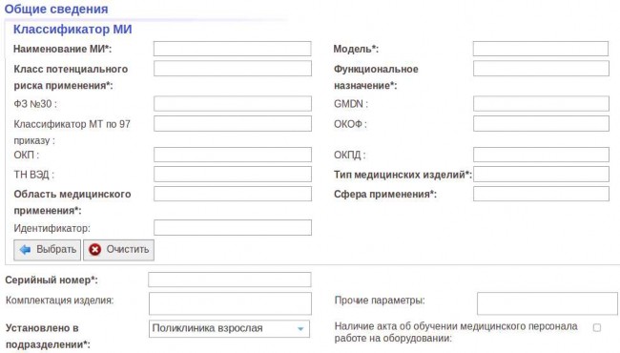Click the Очистить button
Viewport: 620px width, 353px height.
[118, 250]
